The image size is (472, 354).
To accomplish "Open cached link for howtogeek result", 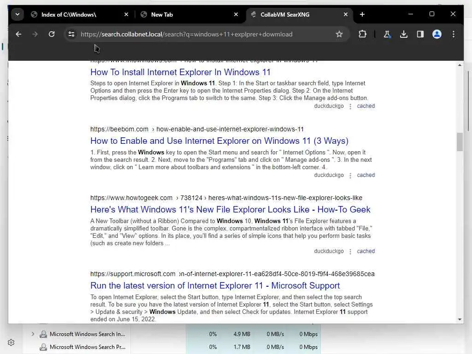I will tap(366, 251).
